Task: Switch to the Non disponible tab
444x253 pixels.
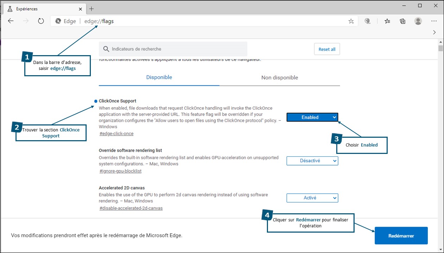Action: pyautogui.click(x=280, y=78)
